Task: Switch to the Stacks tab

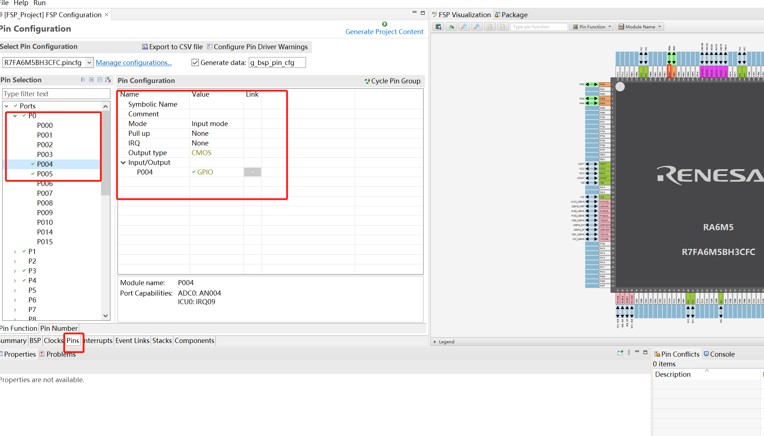Action: pyautogui.click(x=162, y=340)
